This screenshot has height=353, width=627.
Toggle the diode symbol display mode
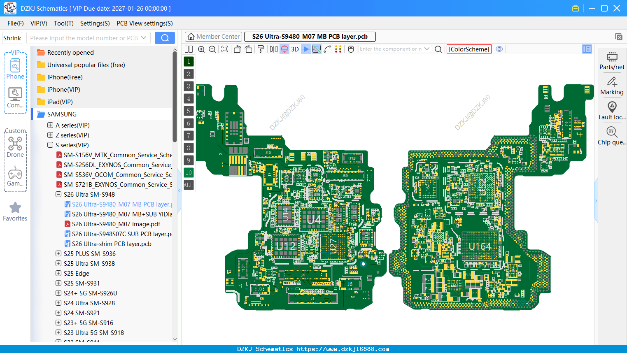click(306, 49)
